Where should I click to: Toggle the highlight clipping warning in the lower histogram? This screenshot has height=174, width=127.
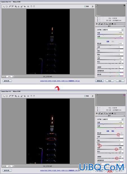[x=124, y=95]
